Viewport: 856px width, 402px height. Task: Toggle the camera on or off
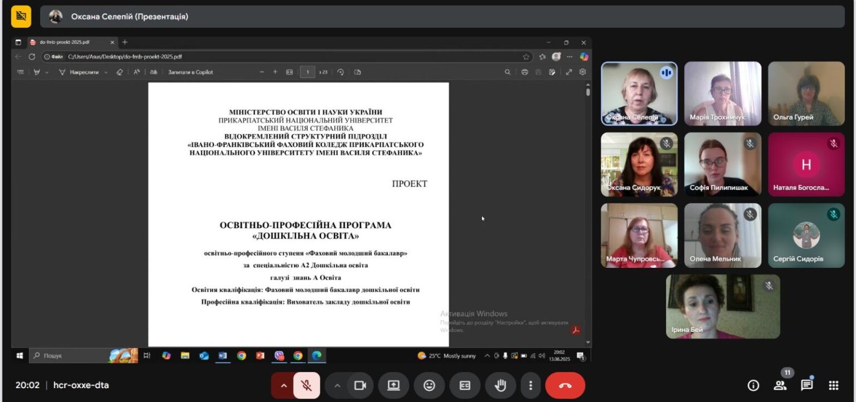[360, 385]
